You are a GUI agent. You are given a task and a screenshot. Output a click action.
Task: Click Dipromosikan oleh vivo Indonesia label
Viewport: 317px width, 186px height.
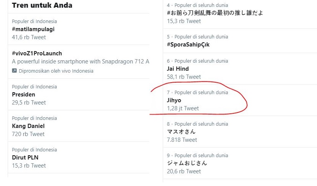point(56,71)
